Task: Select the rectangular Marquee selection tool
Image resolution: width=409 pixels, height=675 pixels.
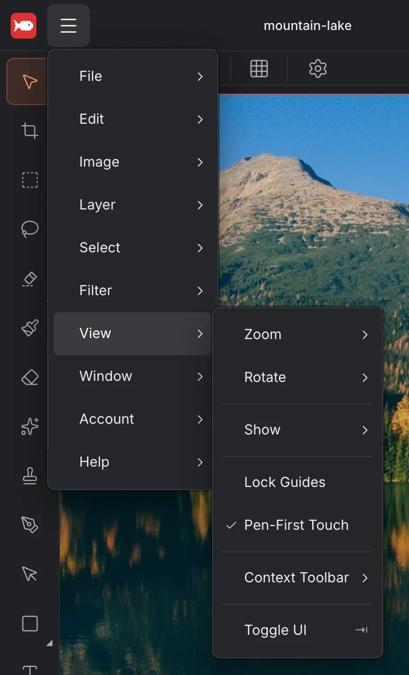Action: (29, 180)
